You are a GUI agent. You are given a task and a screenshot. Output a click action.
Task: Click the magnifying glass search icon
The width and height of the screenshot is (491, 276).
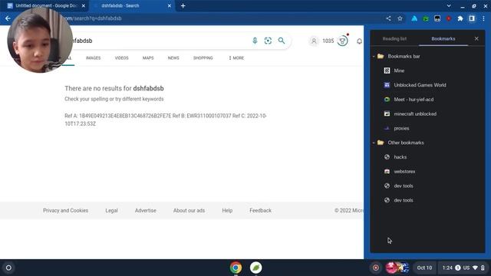click(x=282, y=41)
